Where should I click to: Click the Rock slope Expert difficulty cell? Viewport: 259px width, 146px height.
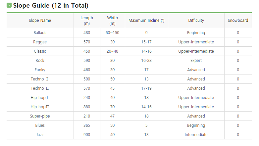point(196,61)
